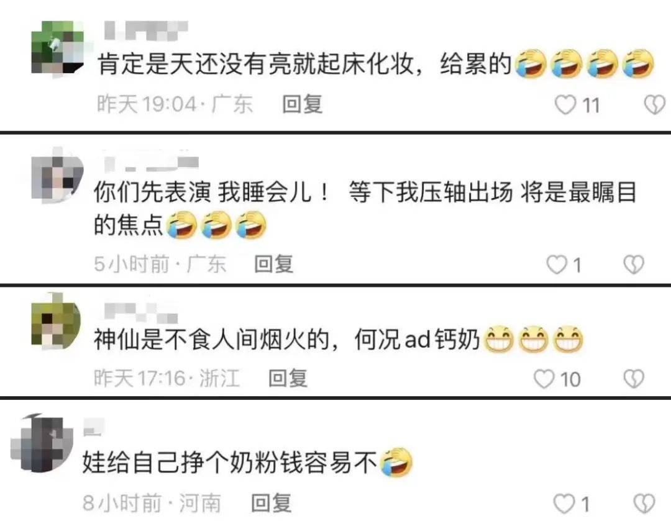Open the green pixelated avatar of first commenter

[58, 48]
